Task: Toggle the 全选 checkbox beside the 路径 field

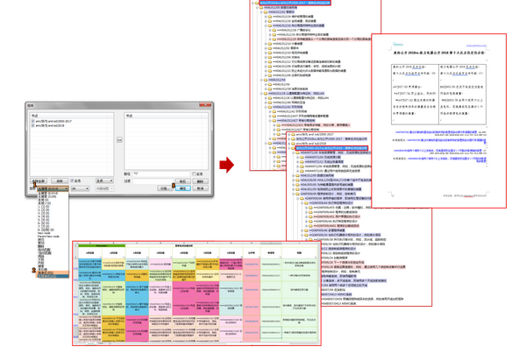Action: 194,173
